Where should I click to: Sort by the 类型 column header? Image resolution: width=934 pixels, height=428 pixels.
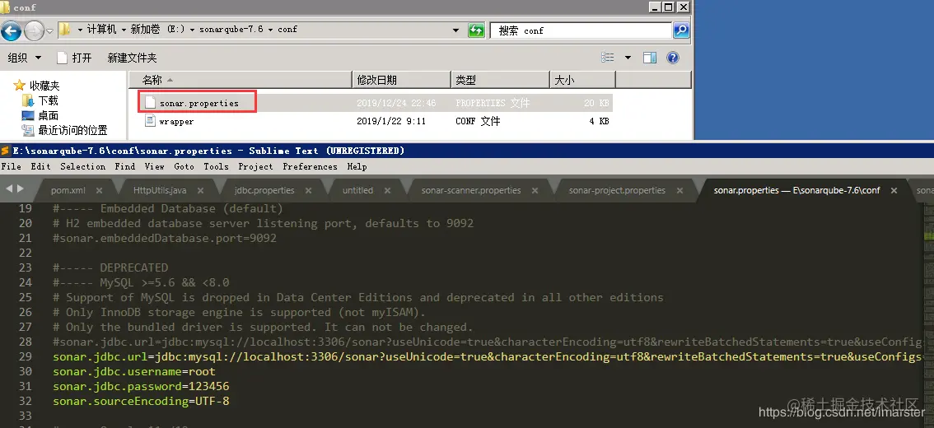[x=501, y=80]
